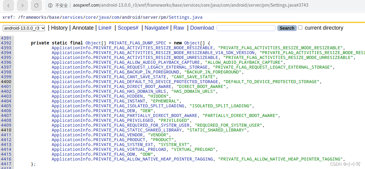Click the Download link
The height and width of the screenshot is (169, 365).
coord(202,28)
